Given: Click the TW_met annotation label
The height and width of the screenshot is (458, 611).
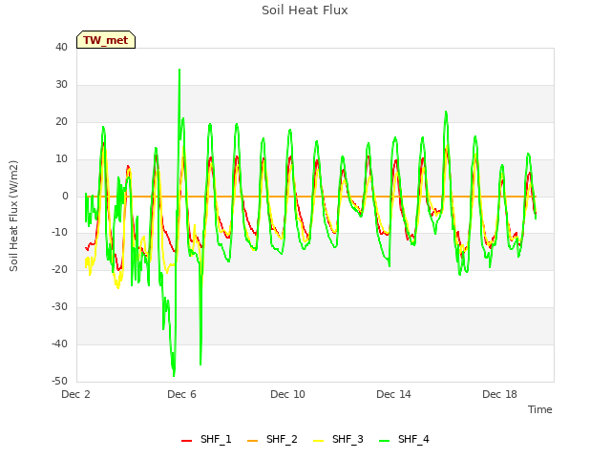Looking at the screenshot, I should click(x=106, y=40).
